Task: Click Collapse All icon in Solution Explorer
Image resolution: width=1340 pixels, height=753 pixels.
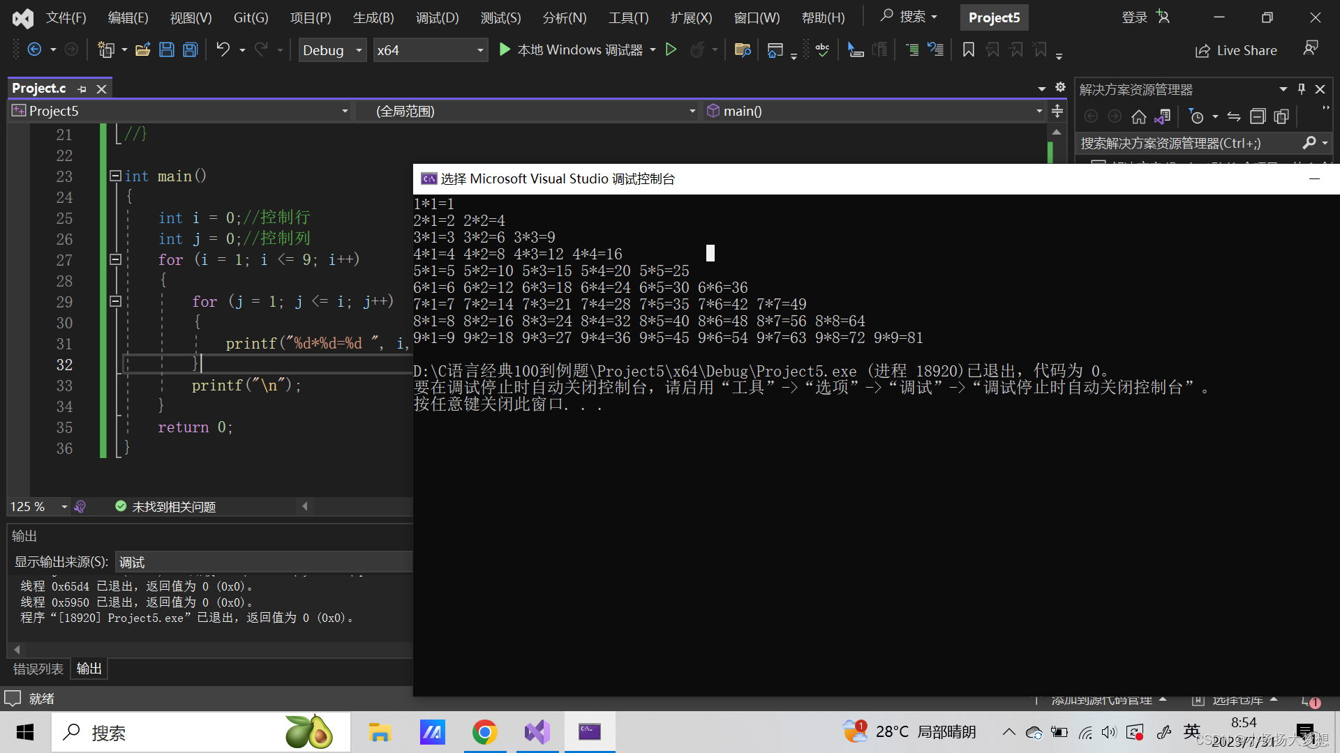Action: [x=1257, y=116]
